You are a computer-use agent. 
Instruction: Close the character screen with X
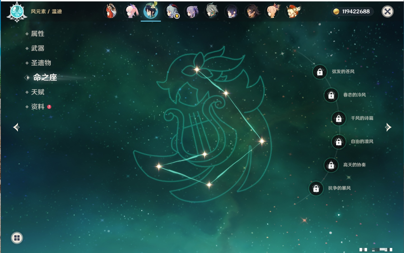pos(387,11)
